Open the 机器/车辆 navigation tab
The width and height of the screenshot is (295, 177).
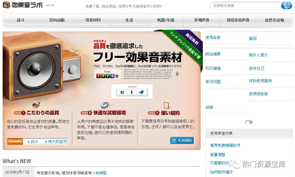(166, 20)
